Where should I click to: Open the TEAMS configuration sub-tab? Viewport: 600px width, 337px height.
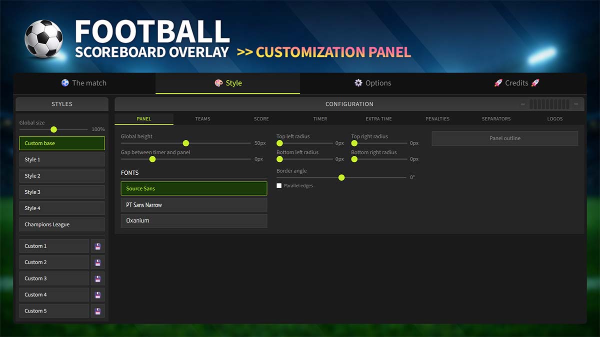(x=202, y=119)
